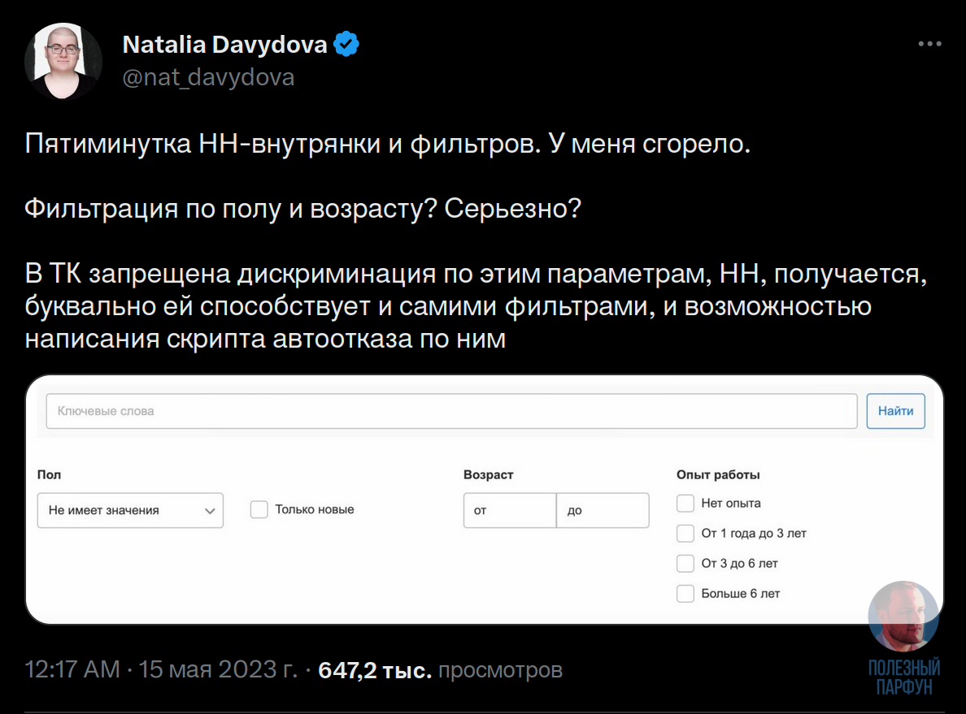
Task: Focus the Ключевые слова keyword field
Action: pos(452,411)
